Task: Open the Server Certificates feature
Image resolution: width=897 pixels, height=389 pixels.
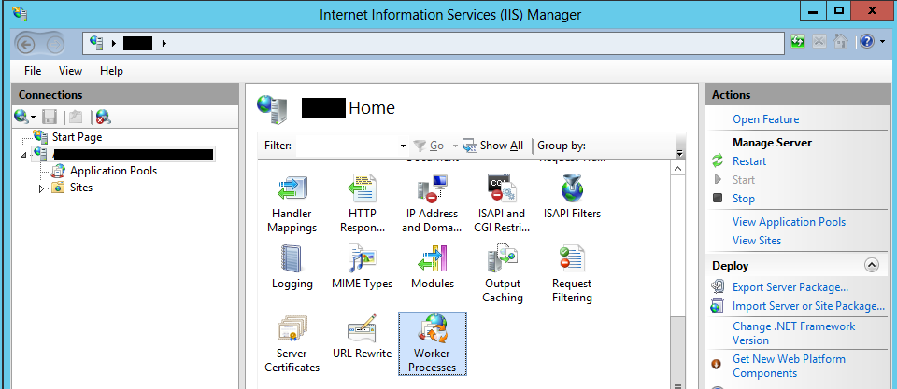Action: click(x=292, y=330)
